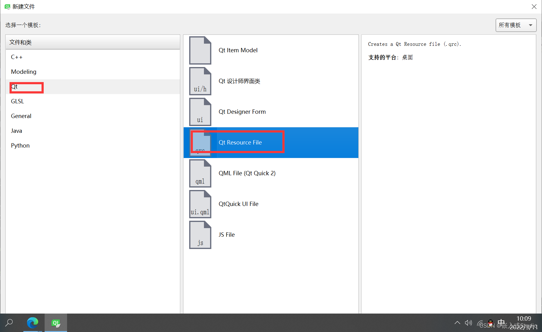
Task: Select the GLSL category
Action: (x=93, y=101)
